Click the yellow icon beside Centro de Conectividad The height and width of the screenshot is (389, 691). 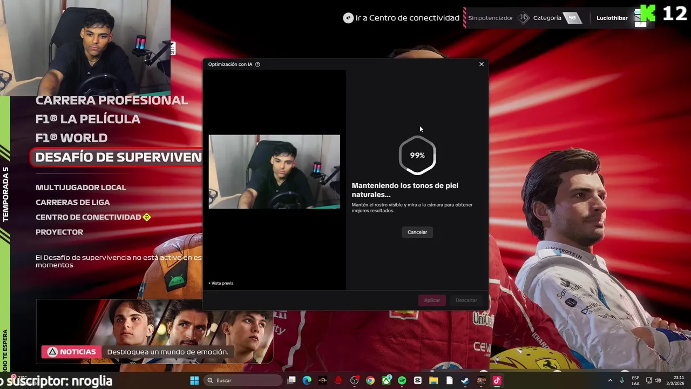click(147, 217)
